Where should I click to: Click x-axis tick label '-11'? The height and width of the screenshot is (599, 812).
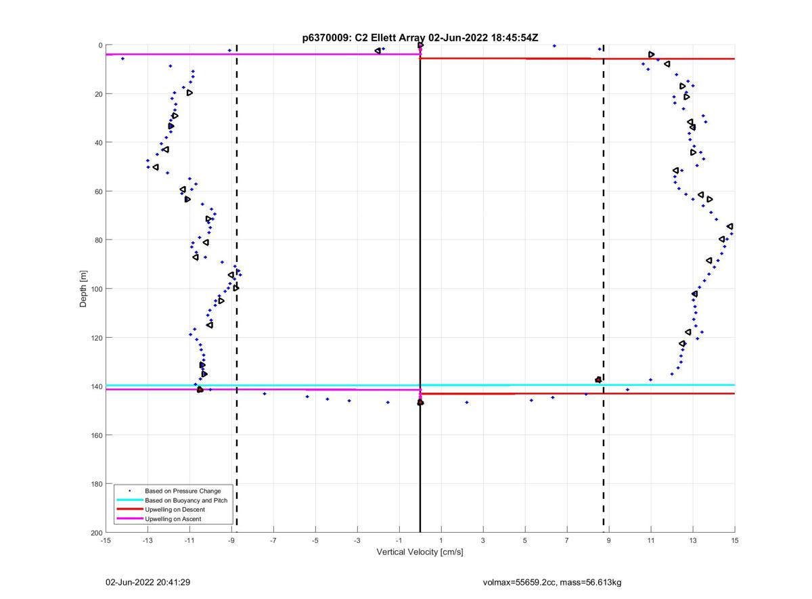tap(189, 540)
